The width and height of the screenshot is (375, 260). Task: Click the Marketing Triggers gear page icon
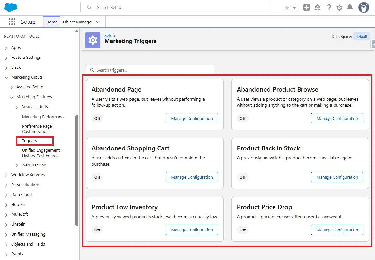coord(93,40)
